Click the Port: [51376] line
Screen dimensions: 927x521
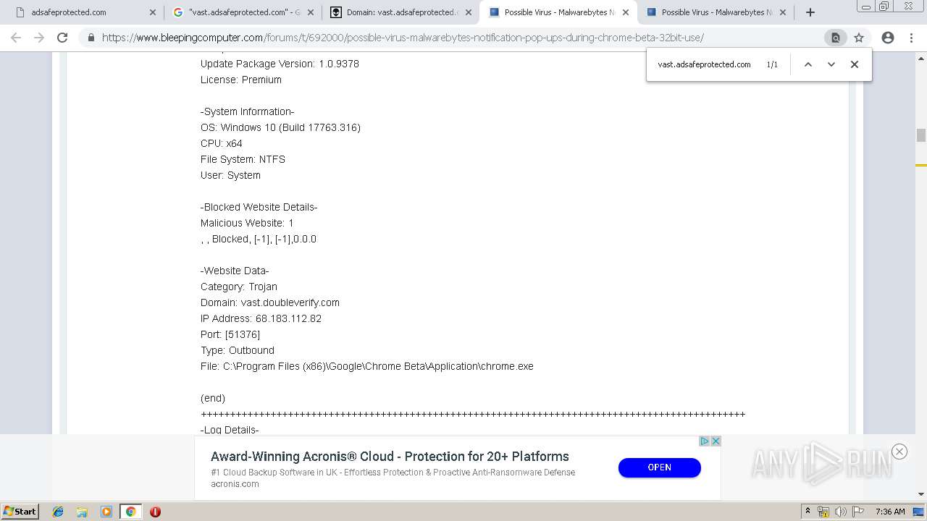pyautogui.click(x=230, y=334)
